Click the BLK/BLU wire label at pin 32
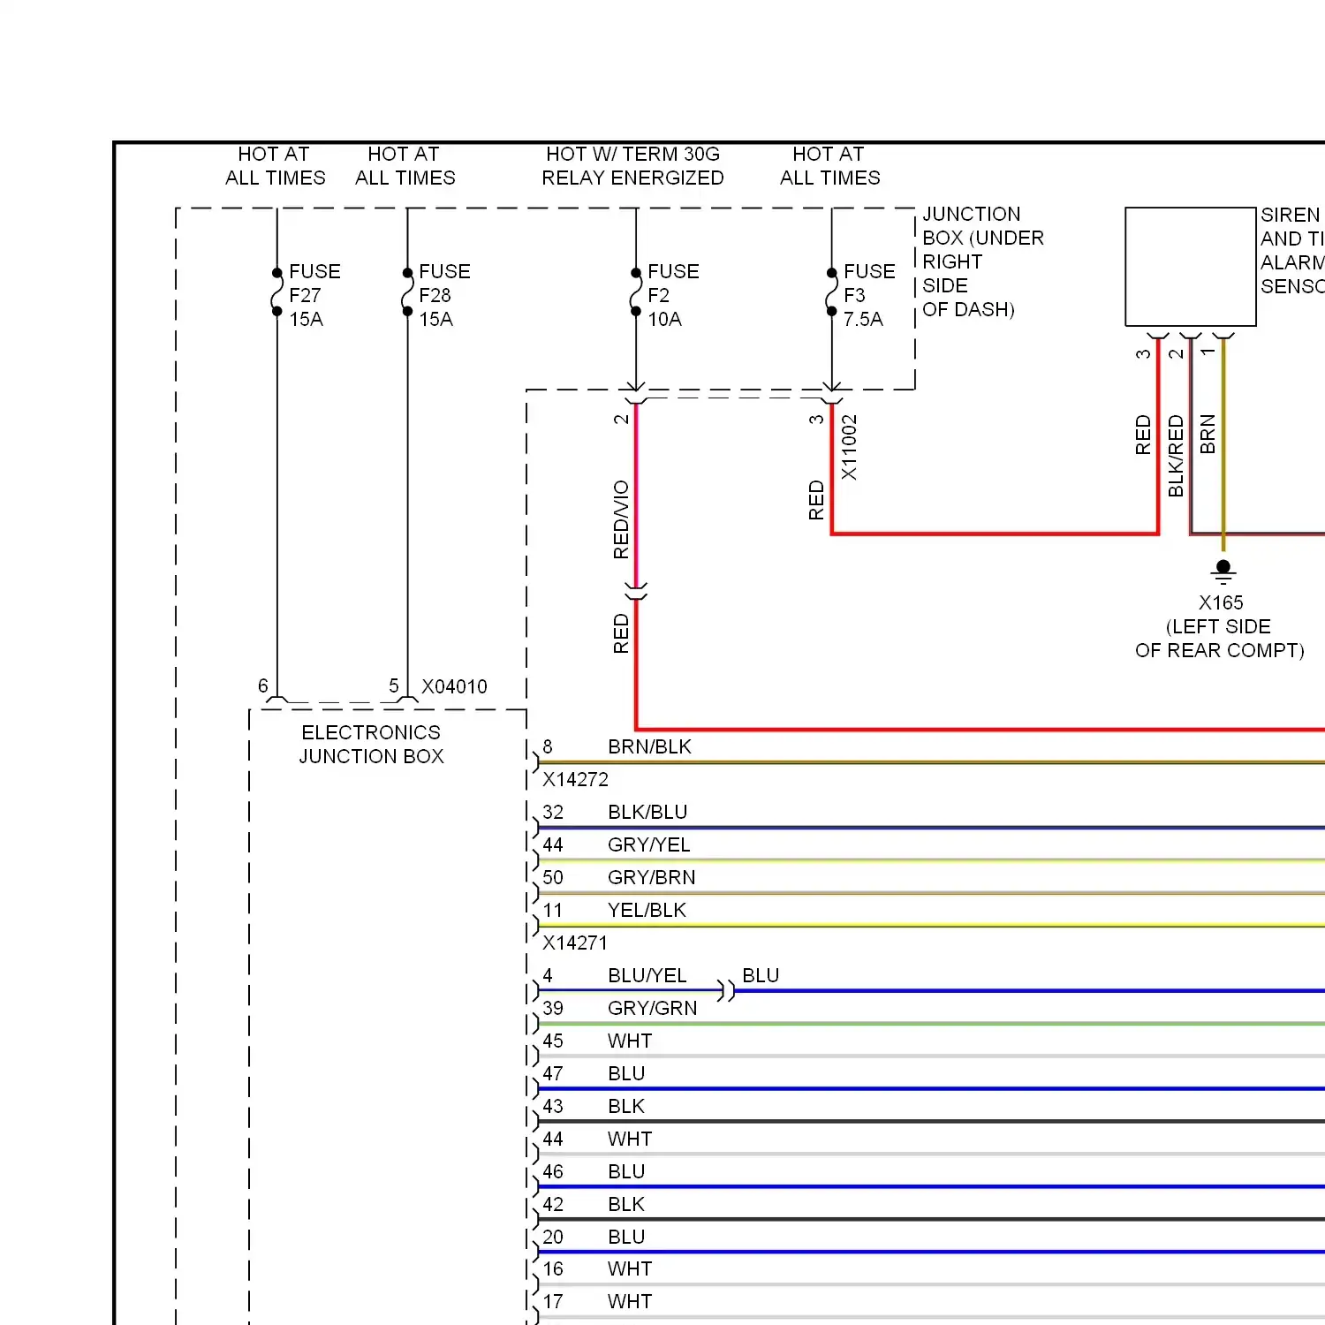 pyautogui.click(x=647, y=812)
